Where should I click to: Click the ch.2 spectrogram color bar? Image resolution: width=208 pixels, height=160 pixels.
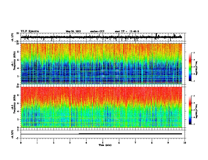tap(190, 110)
